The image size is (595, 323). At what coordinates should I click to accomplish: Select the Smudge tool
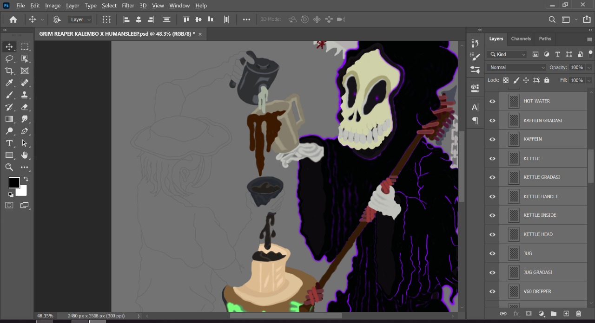25,119
